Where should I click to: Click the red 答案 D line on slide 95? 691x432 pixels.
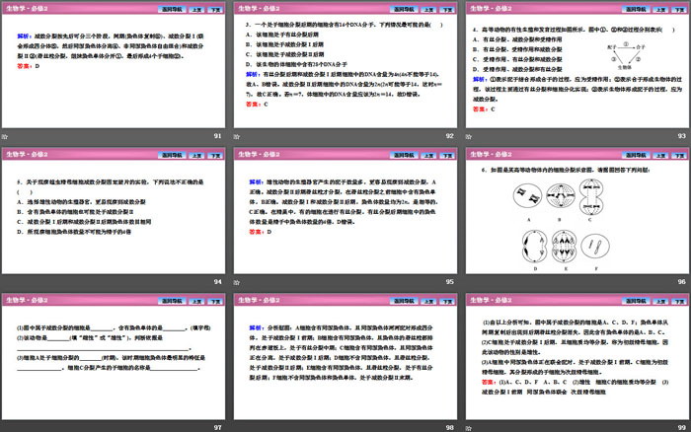261,232
